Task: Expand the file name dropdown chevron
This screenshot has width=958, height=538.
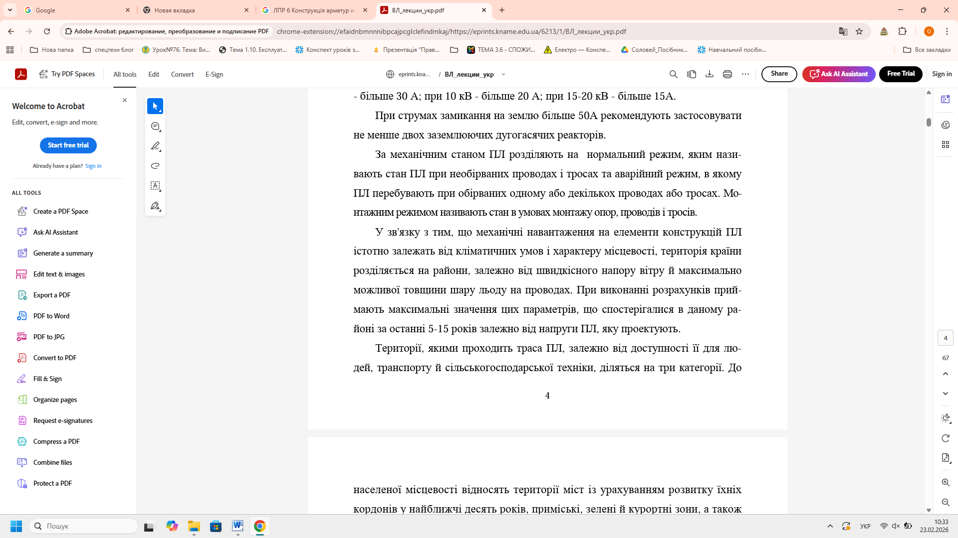Action: click(503, 74)
